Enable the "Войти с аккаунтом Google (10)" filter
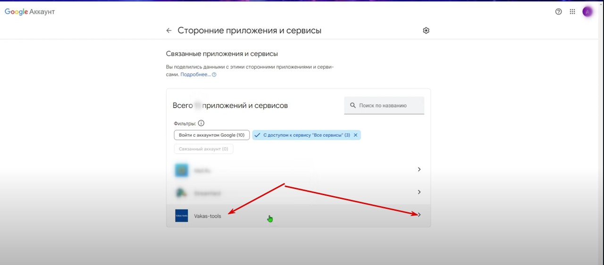This screenshot has width=604, height=265. tap(211, 135)
